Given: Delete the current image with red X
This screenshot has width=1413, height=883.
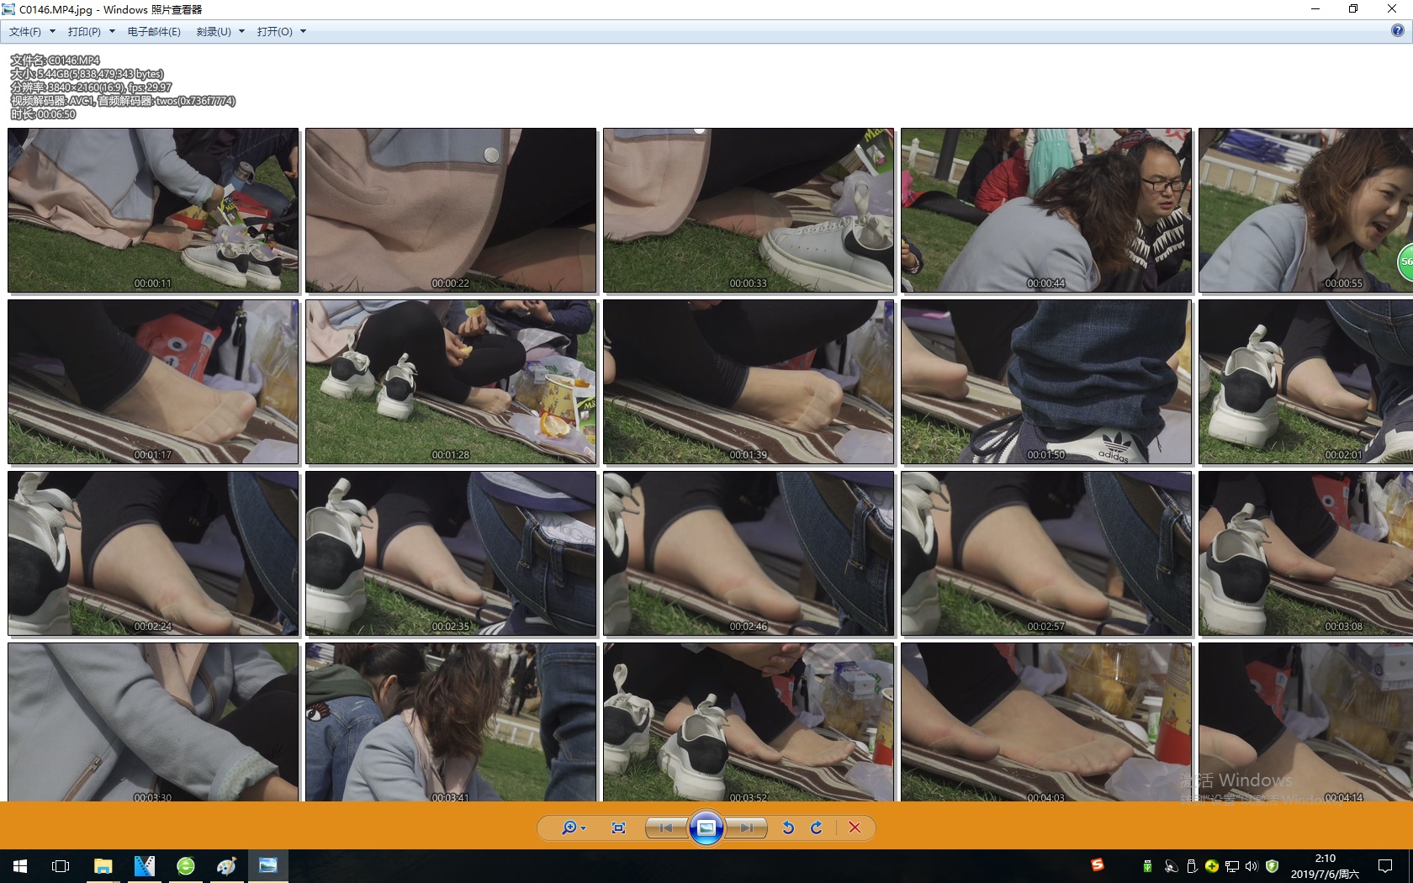Looking at the screenshot, I should [855, 827].
